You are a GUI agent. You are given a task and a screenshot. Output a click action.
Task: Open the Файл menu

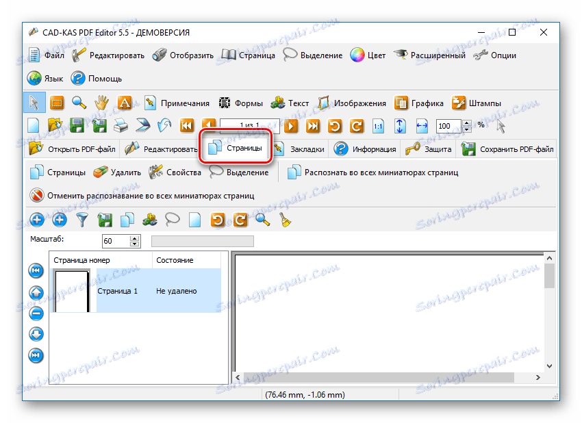47,55
